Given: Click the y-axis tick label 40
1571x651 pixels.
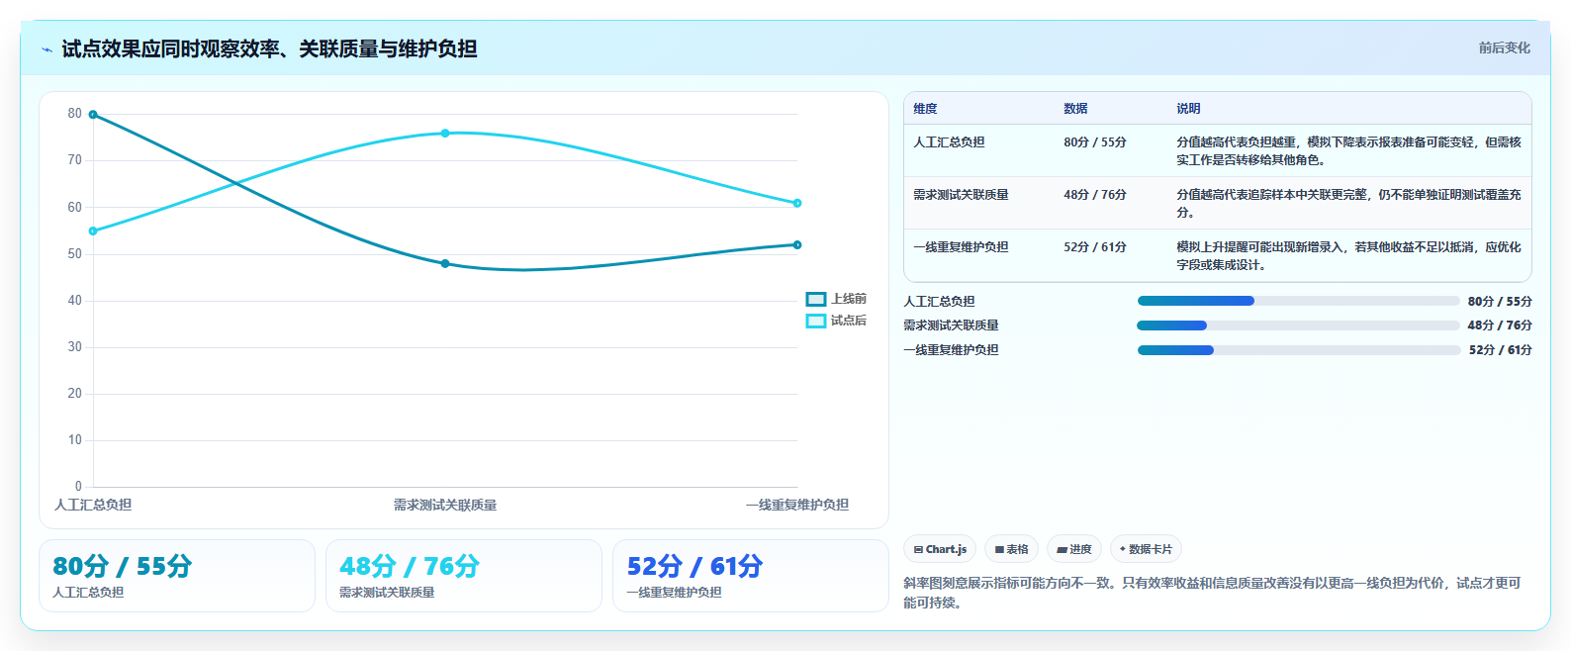Looking at the screenshot, I should coord(75,301).
